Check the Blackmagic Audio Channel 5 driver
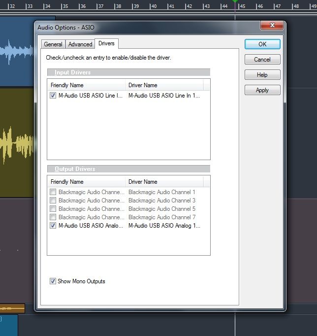 [53, 209]
